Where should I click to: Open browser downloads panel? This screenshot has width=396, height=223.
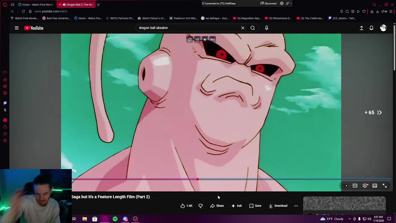(x=377, y=11)
